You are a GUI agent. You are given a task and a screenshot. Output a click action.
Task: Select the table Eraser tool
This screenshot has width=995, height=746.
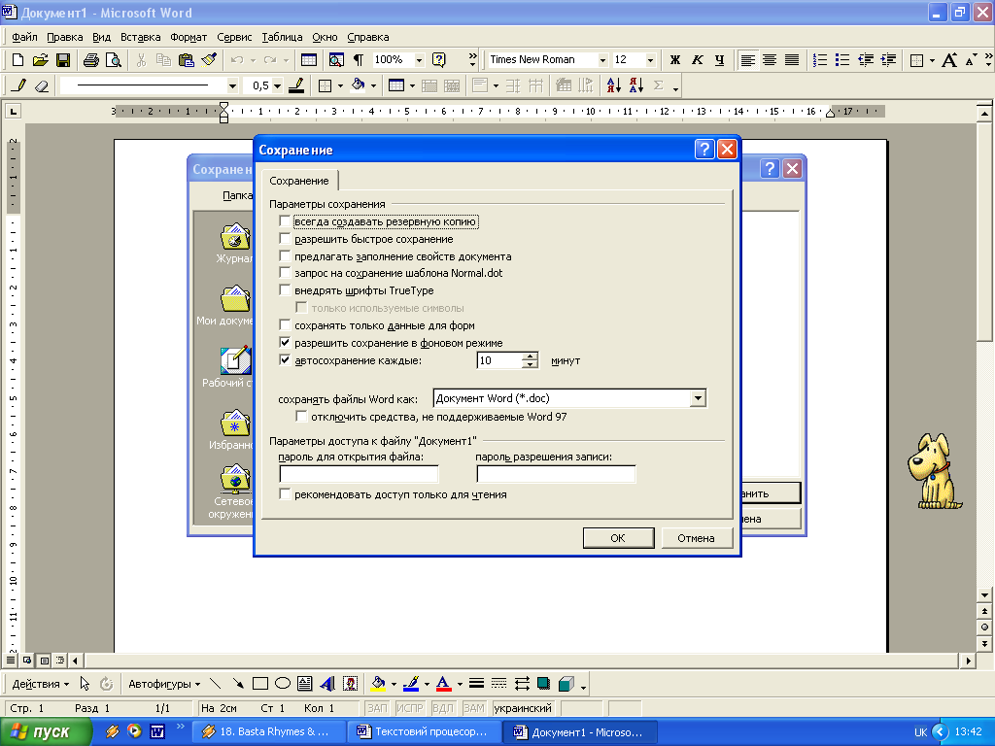[41, 85]
